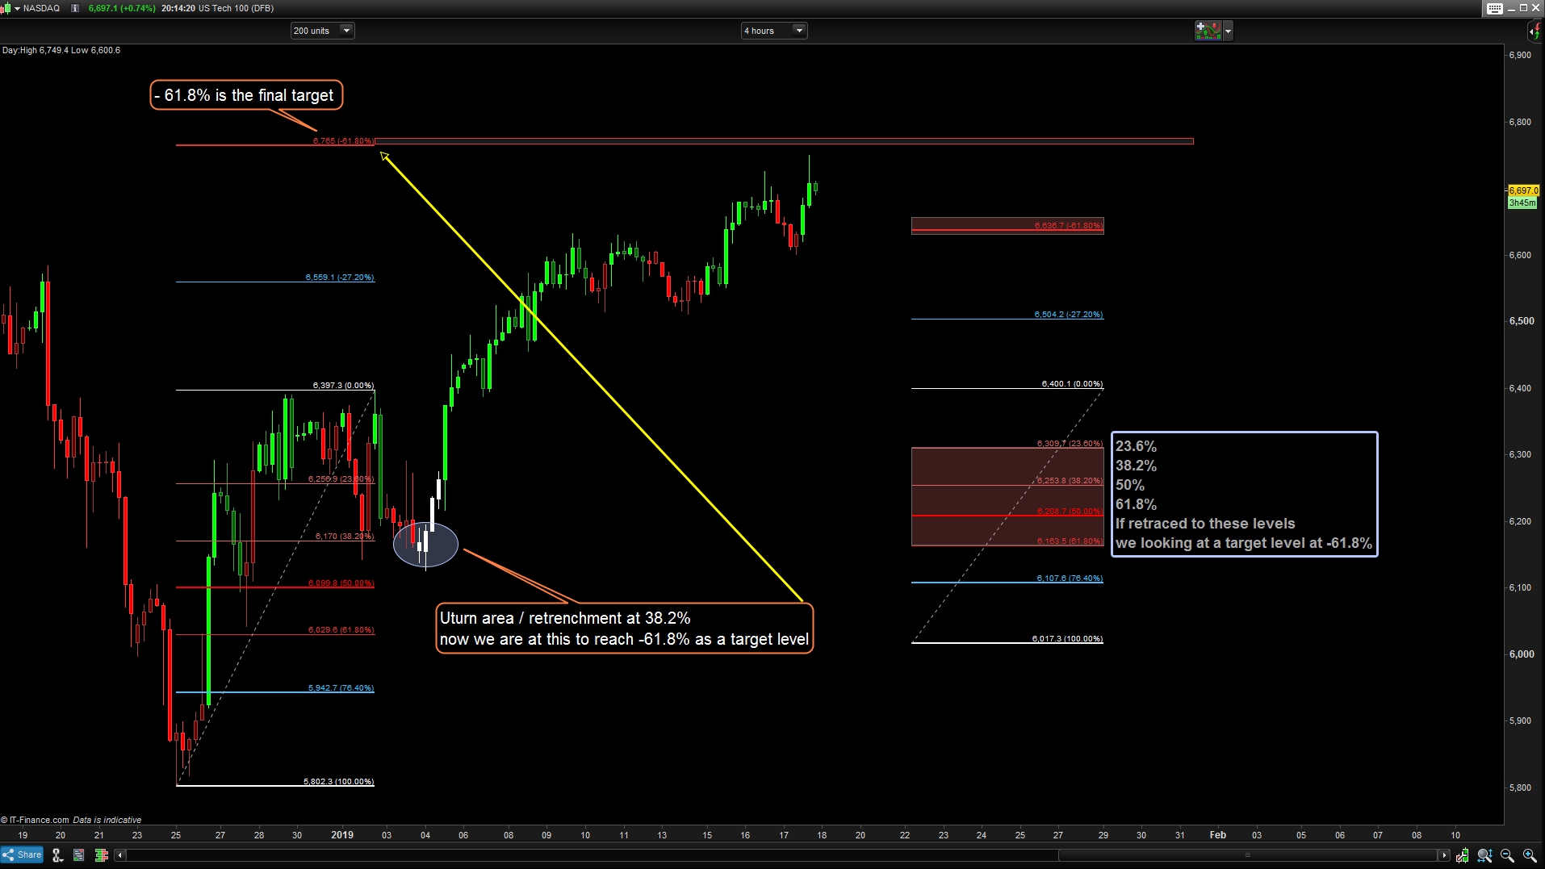
Task: Select the 'Uturn area / retrenchment' annotation box
Action: point(624,629)
